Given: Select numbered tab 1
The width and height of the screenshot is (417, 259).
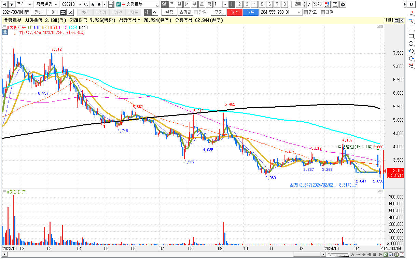Looking at the screenshot, I should point(232,4).
